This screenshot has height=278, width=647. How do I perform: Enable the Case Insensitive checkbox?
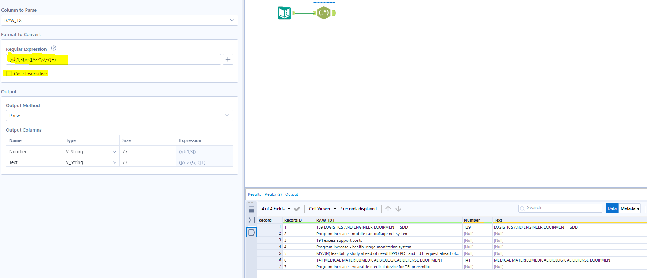9,74
